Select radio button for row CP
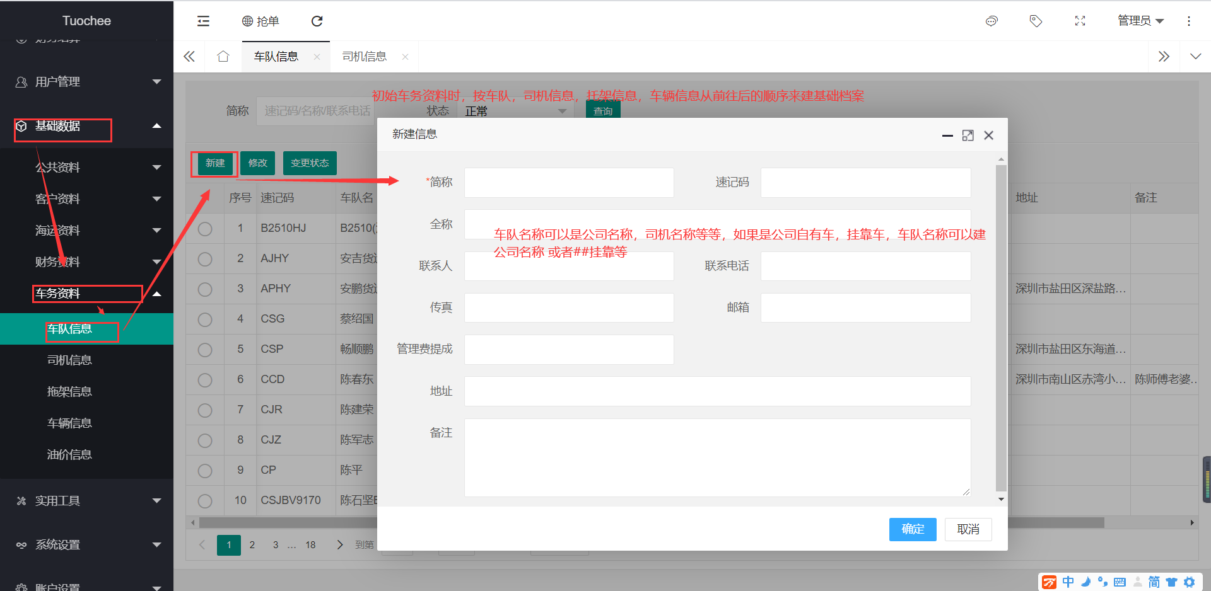The height and width of the screenshot is (591, 1211). [x=205, y=471]
